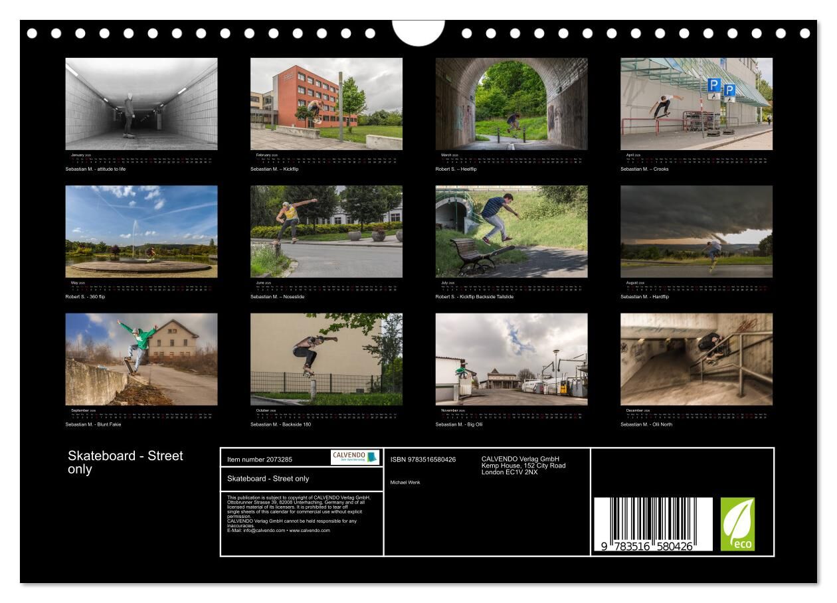Click the barcode image
837x603 pixels.
click(652, 524)
